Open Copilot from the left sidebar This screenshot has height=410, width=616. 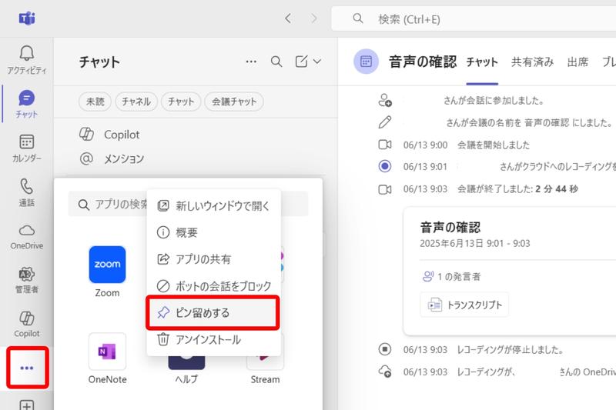(x=27, y=324)
